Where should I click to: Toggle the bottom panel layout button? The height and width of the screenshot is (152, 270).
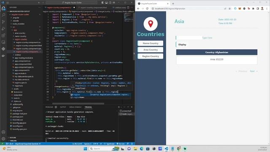click(106, 3)
